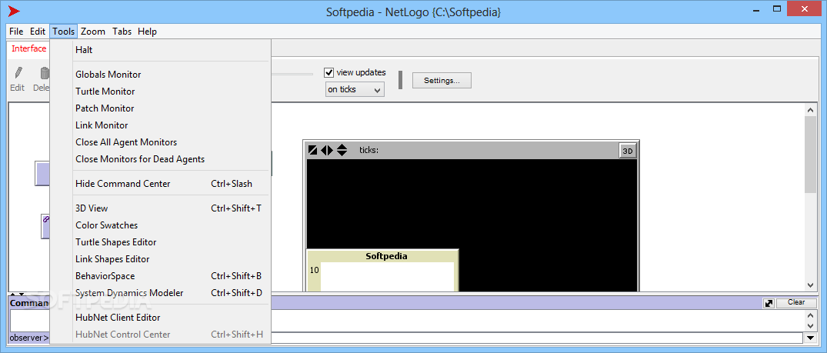
Task: Click the interface vertical scrollbar thumb
Action: pos(810,155)
